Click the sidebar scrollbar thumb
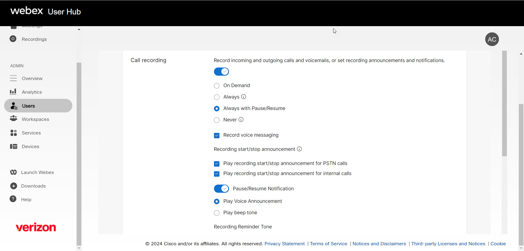The image size is (524, 251). 79,154
